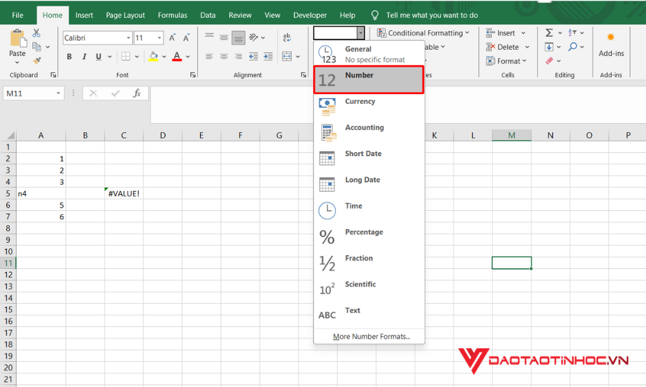Click the Sort & Filter icon
Screen dimensions: 646x387
(572, 32)
